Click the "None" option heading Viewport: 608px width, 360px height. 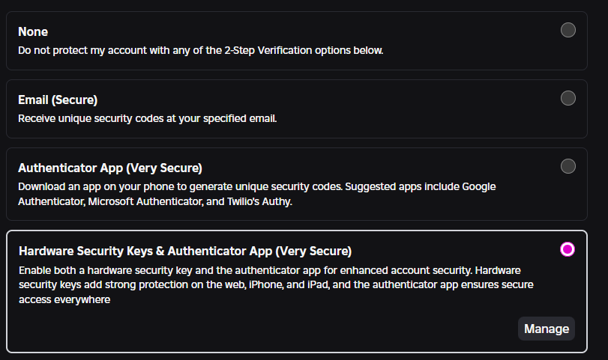(33, 32)
